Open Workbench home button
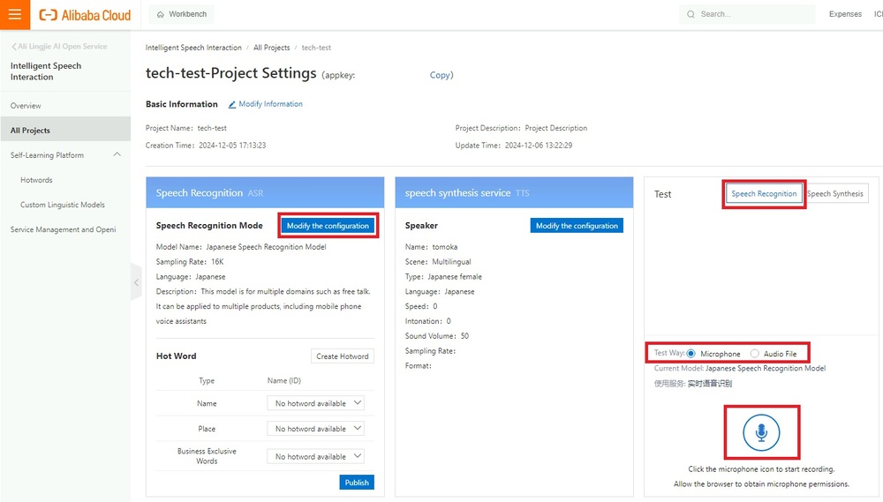This screenshot has width=883, height=502. click(x=181, y=14)
